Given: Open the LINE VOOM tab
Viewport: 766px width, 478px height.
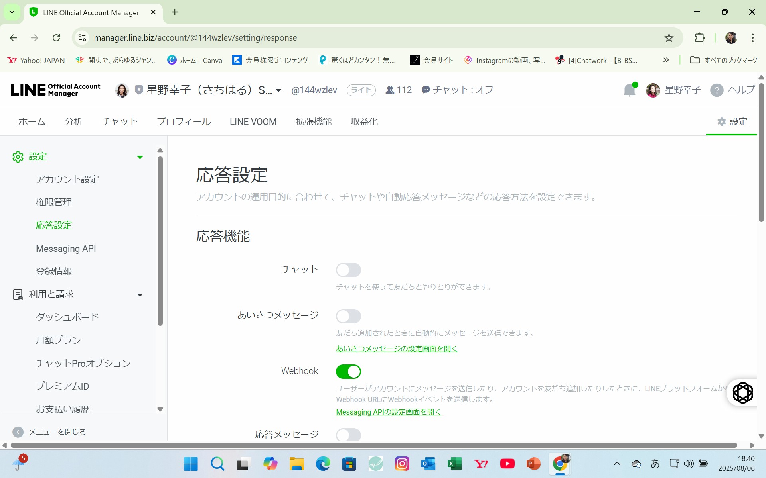Looking at the screenshot, I should [253, 122].
